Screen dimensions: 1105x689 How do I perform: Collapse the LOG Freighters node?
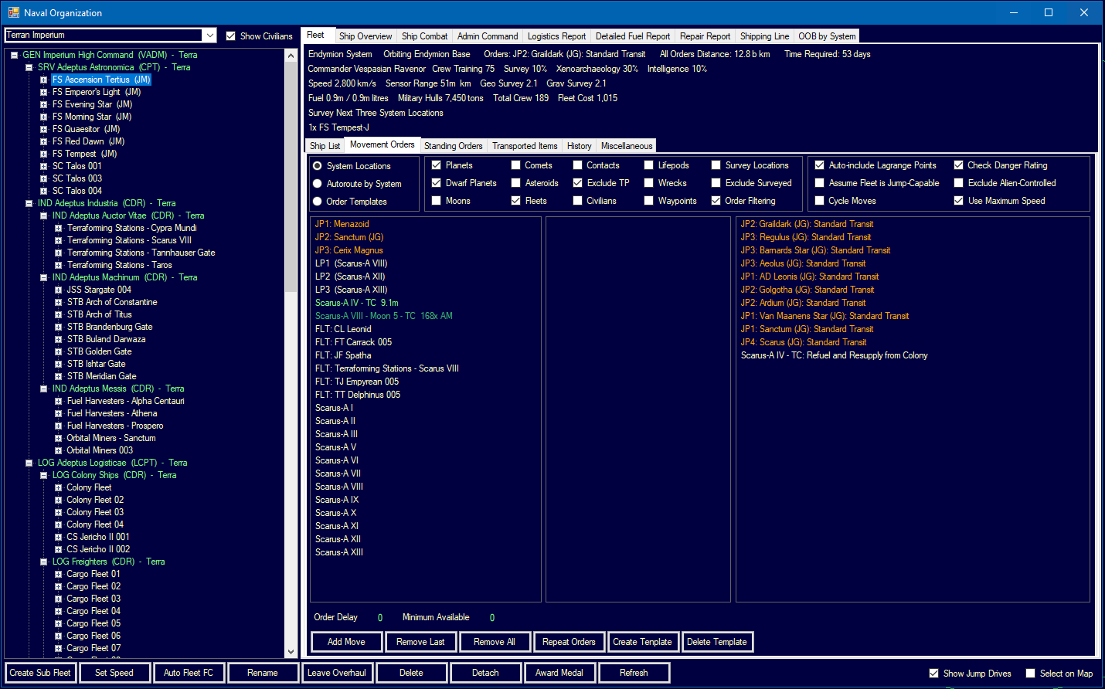[x=43, y=562]
